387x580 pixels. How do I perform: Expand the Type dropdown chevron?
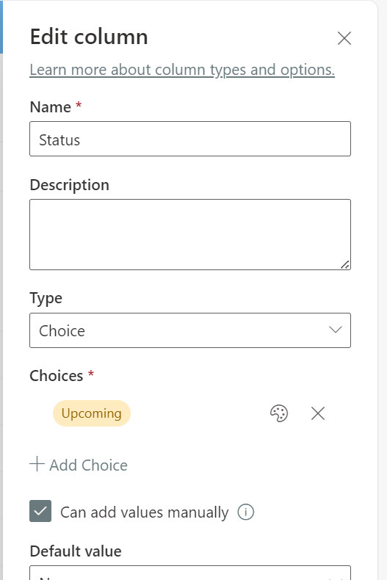coord(335,330)
